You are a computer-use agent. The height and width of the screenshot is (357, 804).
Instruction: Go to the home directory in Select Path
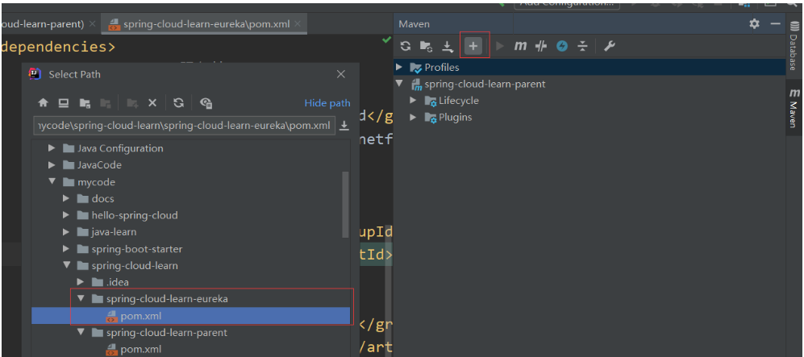tap(43, 103)
